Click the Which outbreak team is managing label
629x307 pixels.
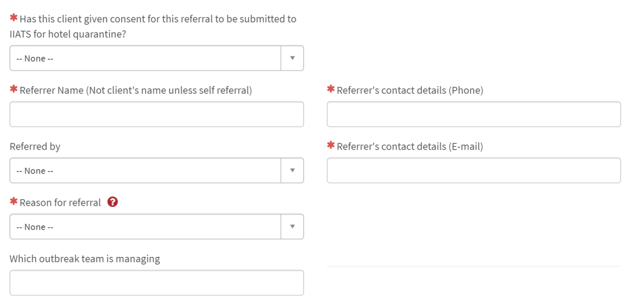(84, 259)
